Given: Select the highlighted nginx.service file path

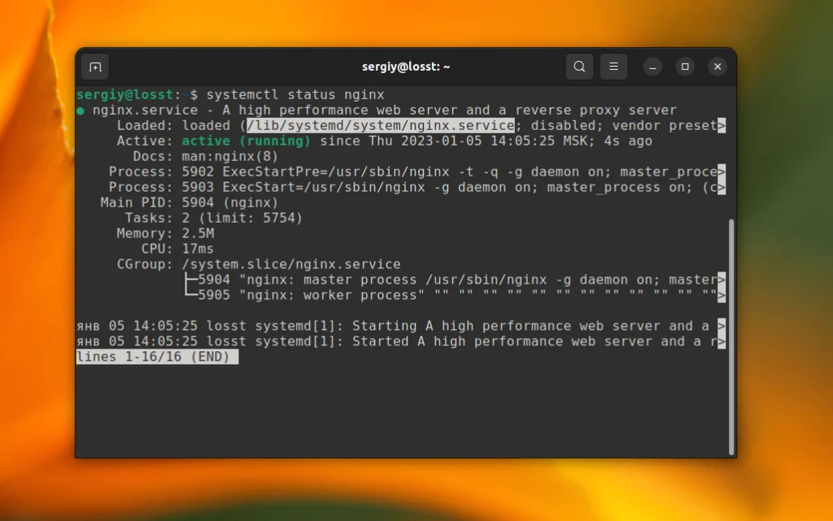Looking at the screenshot, I should 381,125.
